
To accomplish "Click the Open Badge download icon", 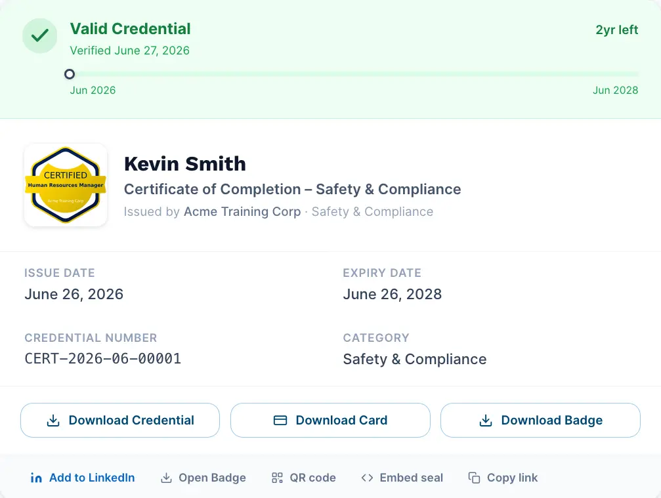I will pos(167,478).
